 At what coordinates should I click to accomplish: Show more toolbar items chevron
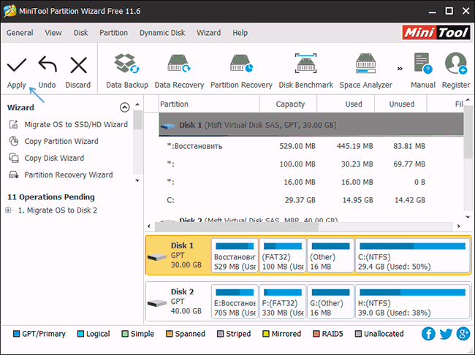point(400,69)
